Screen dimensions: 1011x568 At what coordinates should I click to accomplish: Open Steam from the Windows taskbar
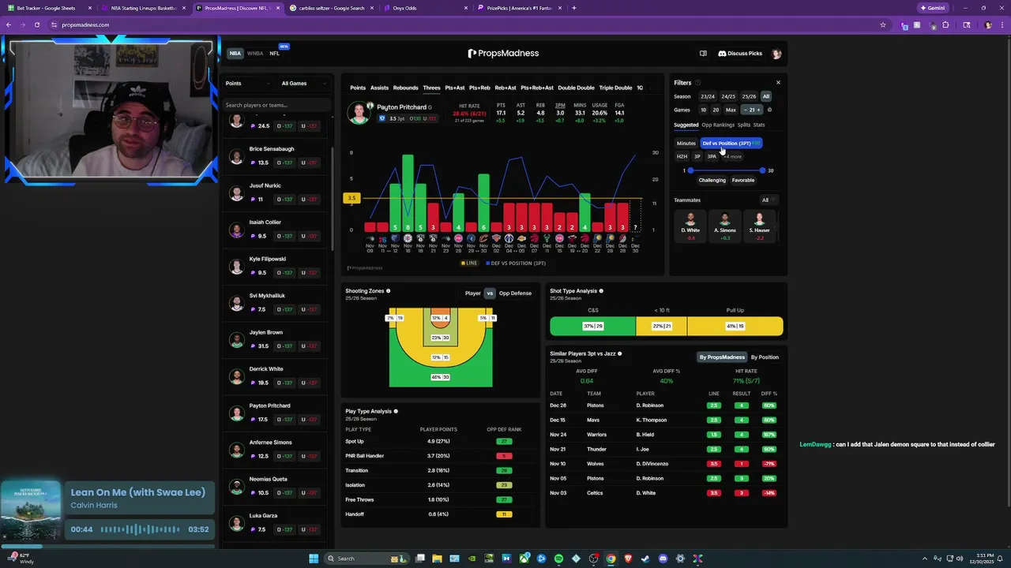coord(645,559)
